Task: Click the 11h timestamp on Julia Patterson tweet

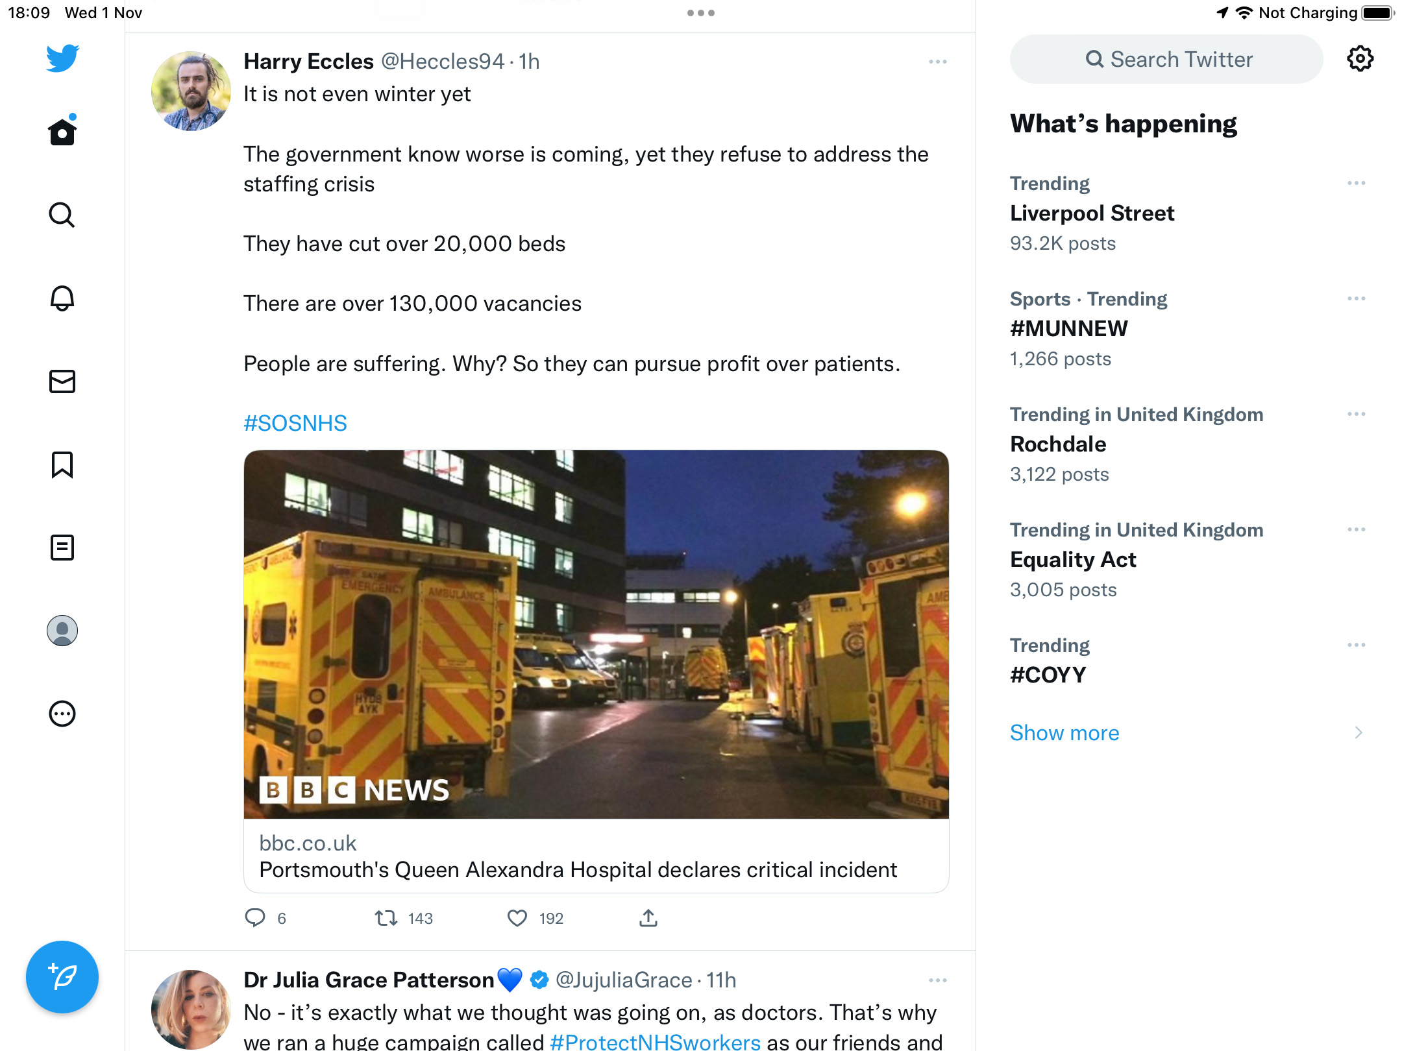Action: pyautogui.click(x=721, y=980)
